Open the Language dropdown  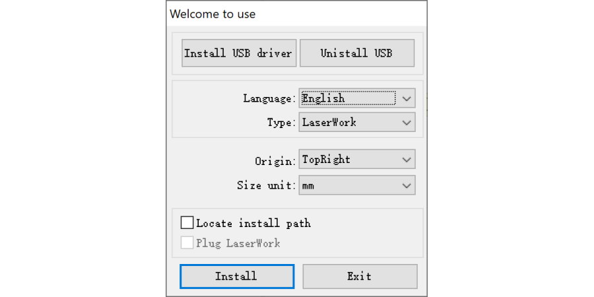pyautogui.click(x=356, y=98)
